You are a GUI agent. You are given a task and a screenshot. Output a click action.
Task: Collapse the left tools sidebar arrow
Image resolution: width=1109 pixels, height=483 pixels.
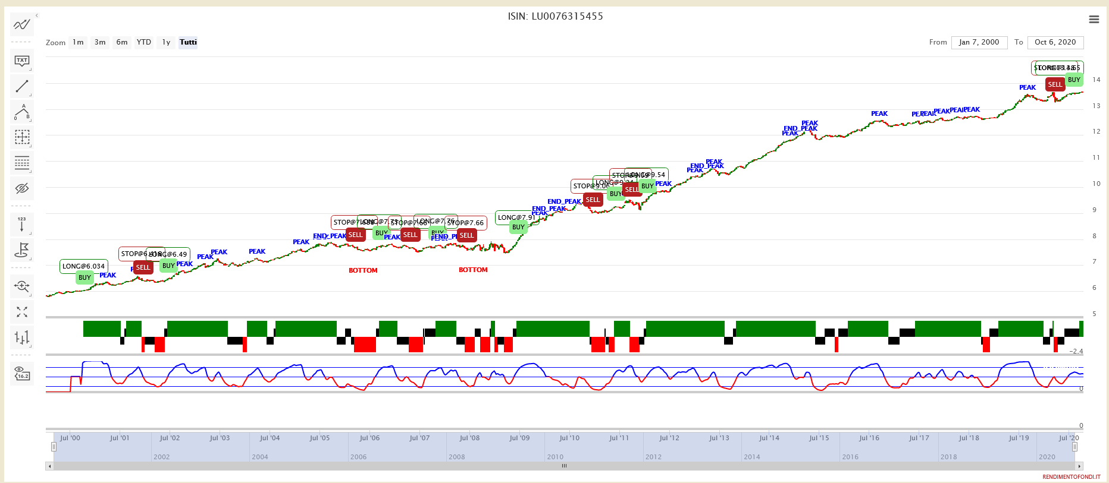[37, 15]
